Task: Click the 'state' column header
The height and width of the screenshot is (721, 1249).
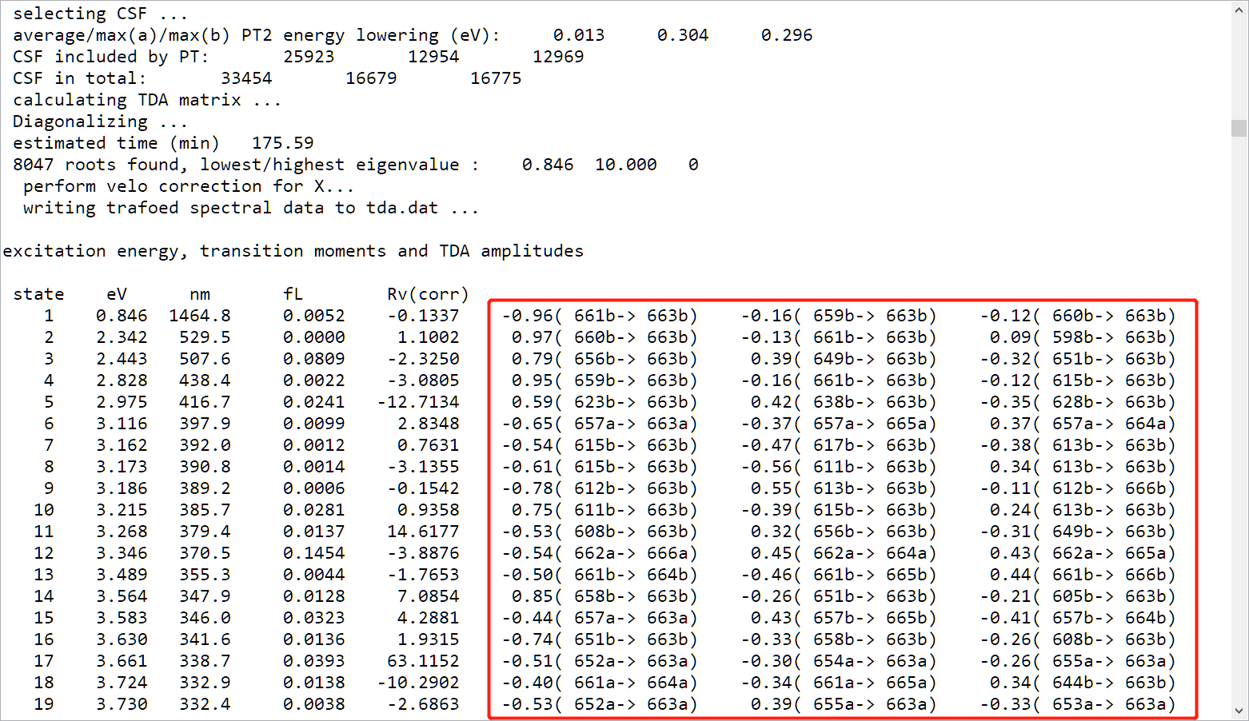Action: click(x=38, y=293)
